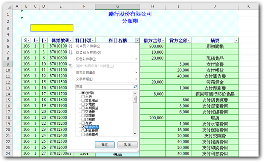Open the 科目代號 column filter dropdown

[93, 40]
